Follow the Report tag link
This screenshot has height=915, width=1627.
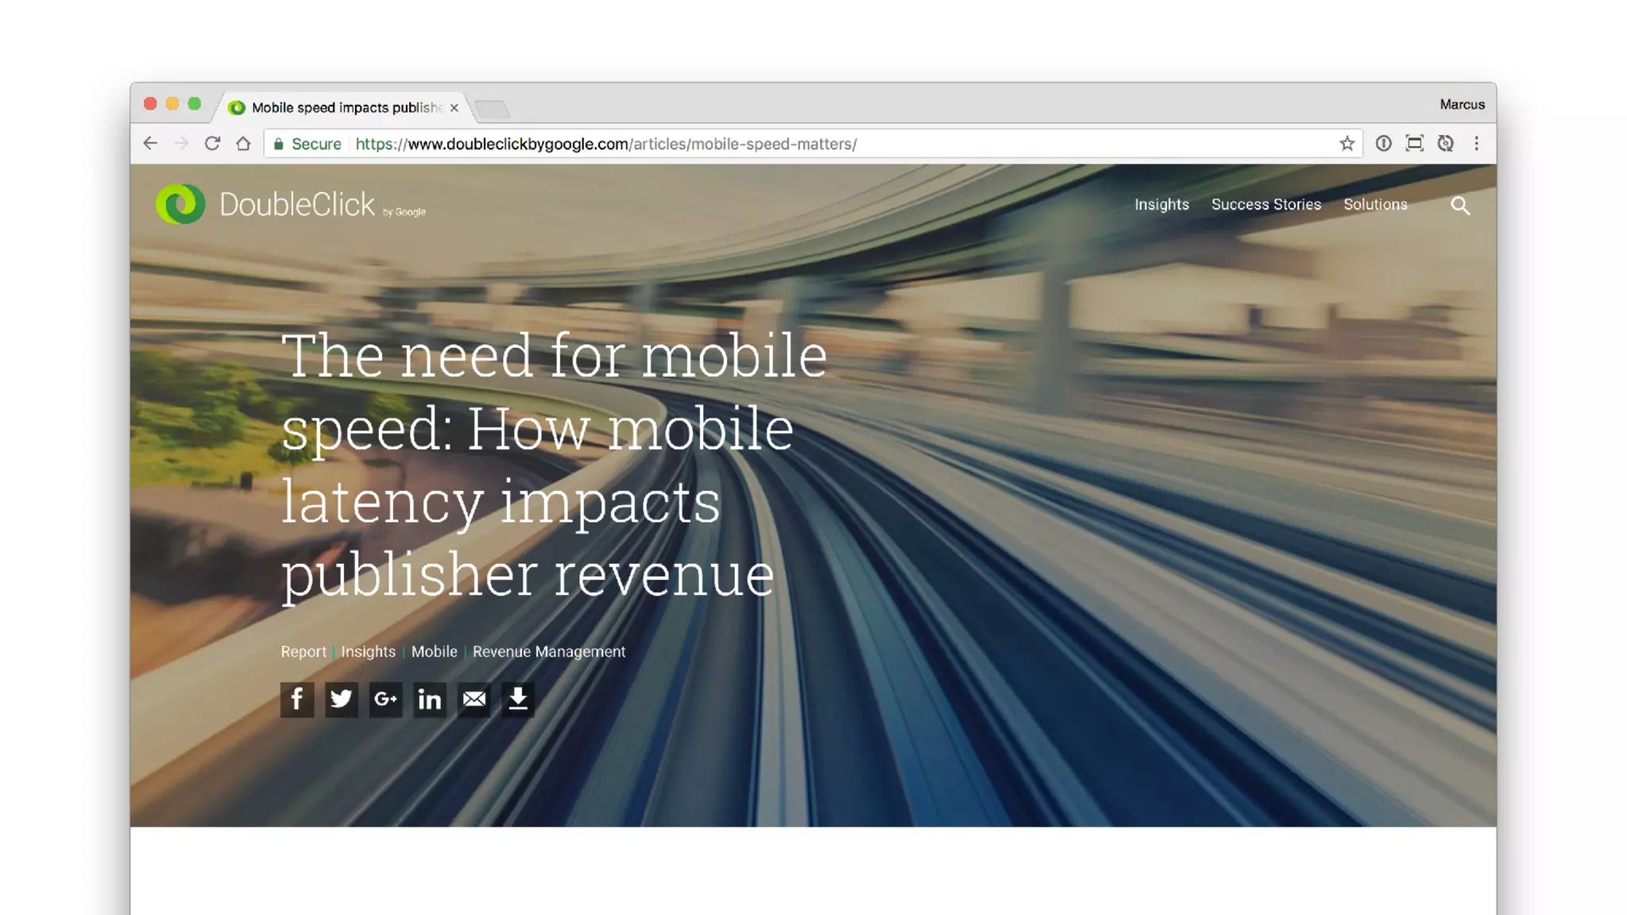click(x=303, y=652)
